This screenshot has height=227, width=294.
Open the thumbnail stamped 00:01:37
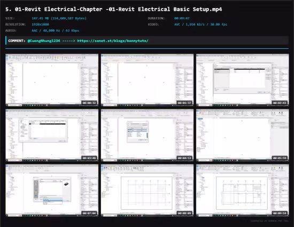(147, 80)
